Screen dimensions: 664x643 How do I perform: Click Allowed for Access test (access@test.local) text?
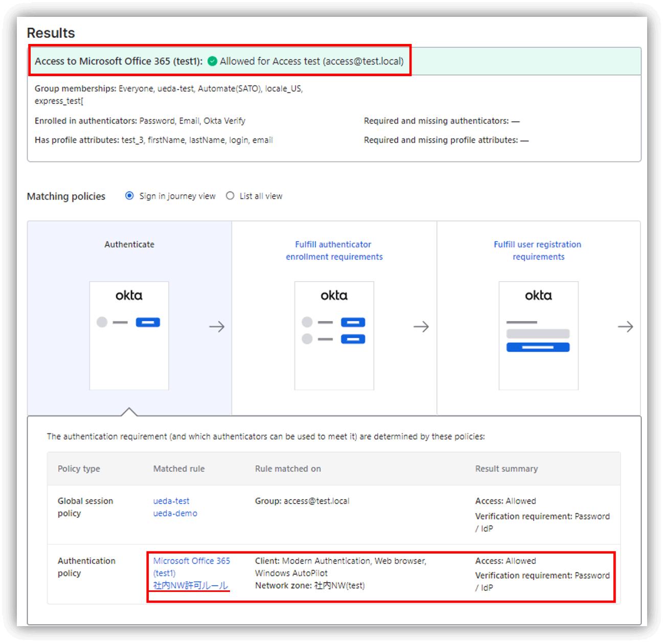[312, 61]
